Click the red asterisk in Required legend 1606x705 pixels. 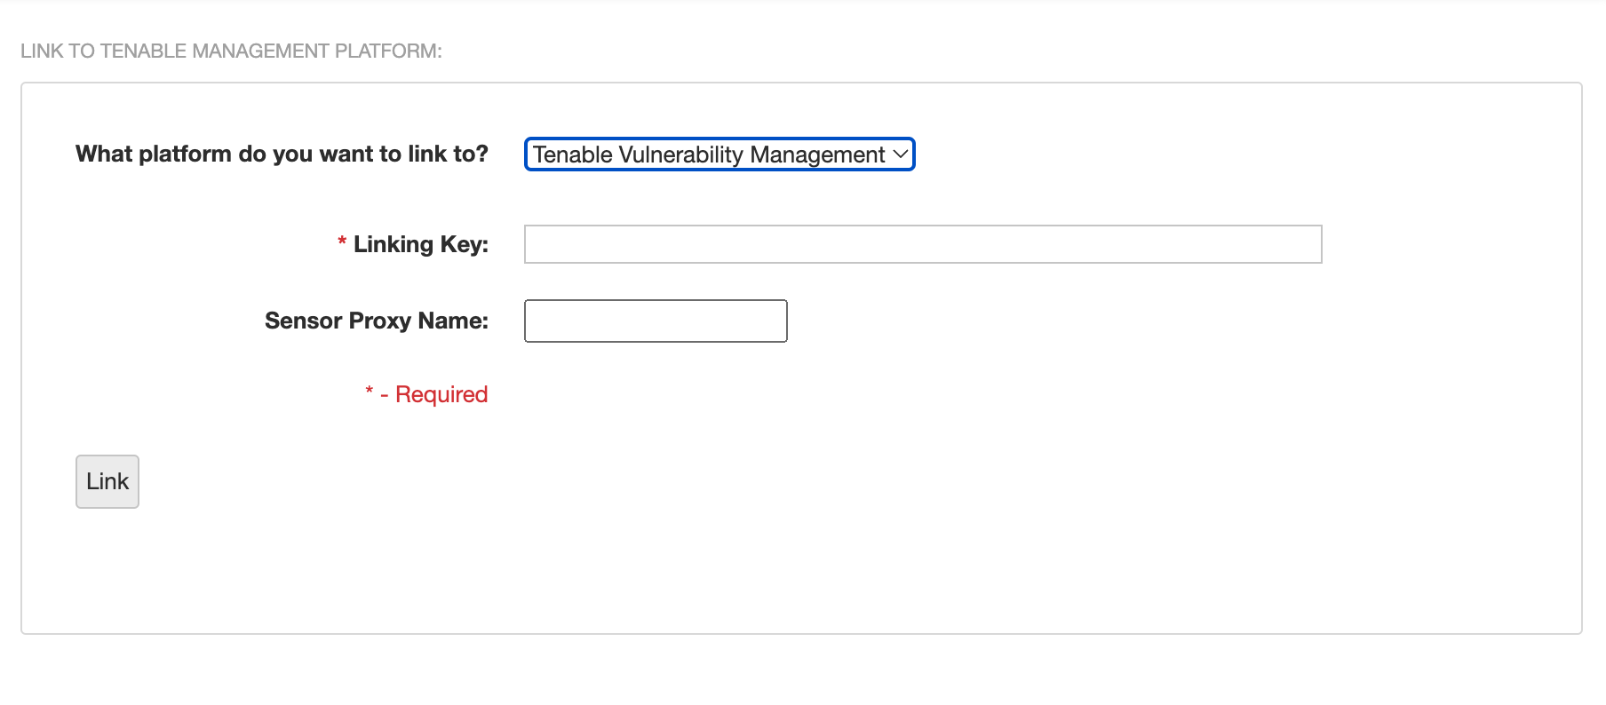tap(370, 392)
